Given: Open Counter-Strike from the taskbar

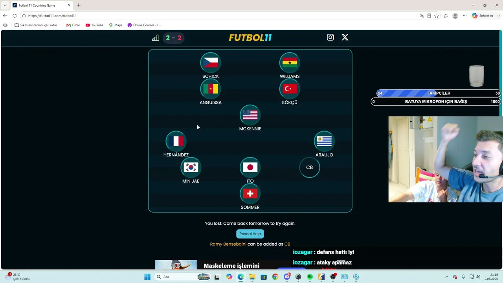Looking at the screenshot, I should [321, 277].
